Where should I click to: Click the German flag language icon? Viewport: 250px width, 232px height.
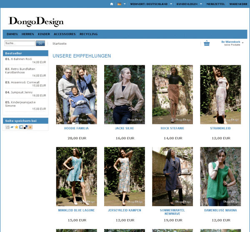(120, 4)
